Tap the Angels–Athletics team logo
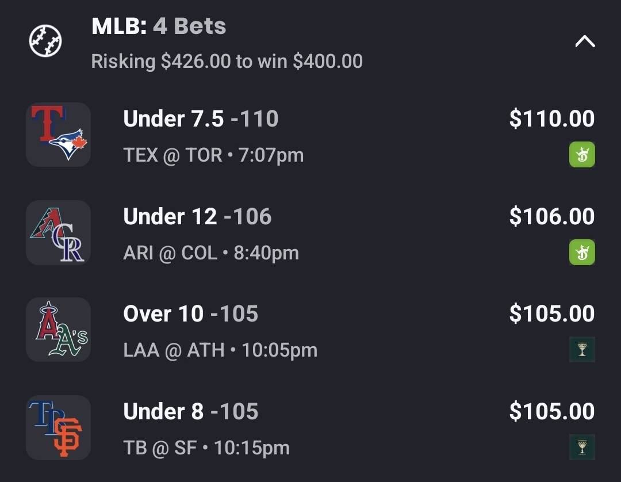 [58, 330]
